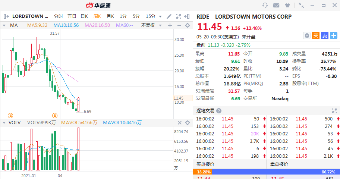Open customer service headset icon
The width and height of the screenshot is (340, 179).
265,5
